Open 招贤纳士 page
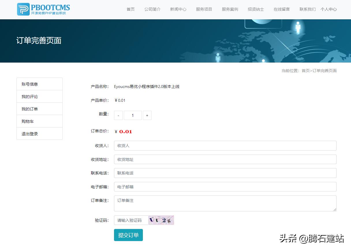 pyautogui.click(x=256, y=9)
